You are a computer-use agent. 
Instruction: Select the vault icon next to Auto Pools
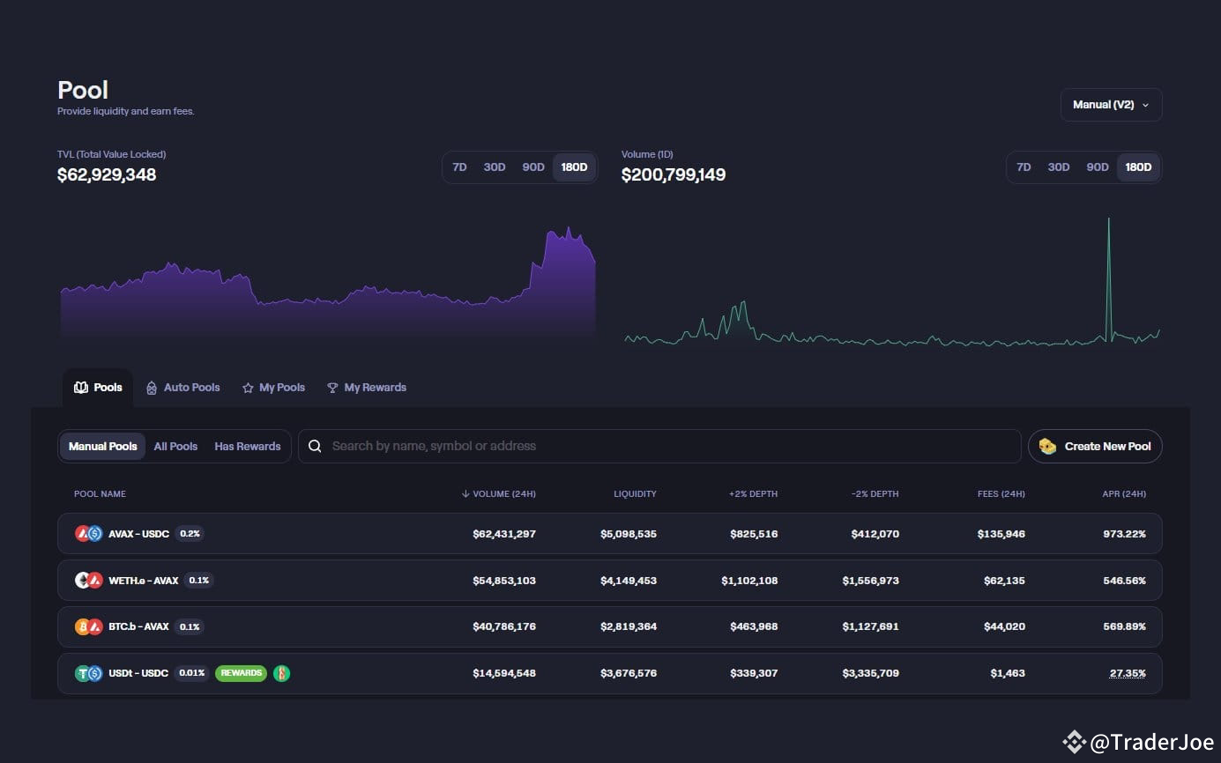click(150, 387)
